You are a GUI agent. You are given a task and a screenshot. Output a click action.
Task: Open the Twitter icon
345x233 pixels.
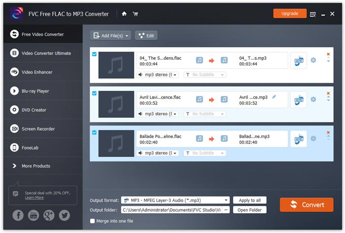pos(65,215)
